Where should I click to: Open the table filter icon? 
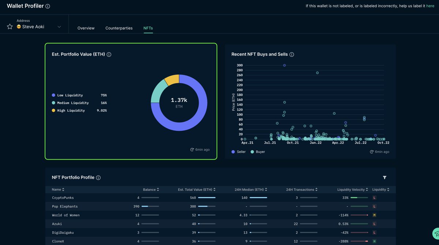[384, 177]
